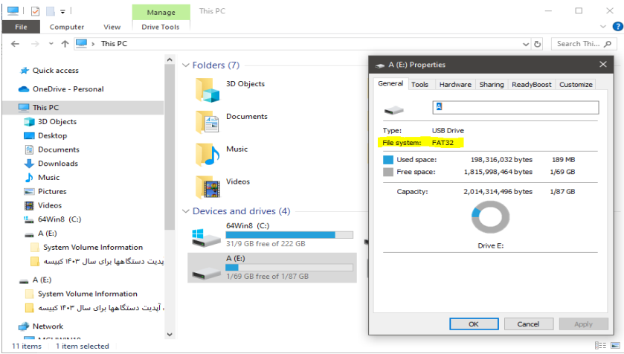Expand the ribbon chevron
Screen dimensions: 624x354
tap(603, 27)
